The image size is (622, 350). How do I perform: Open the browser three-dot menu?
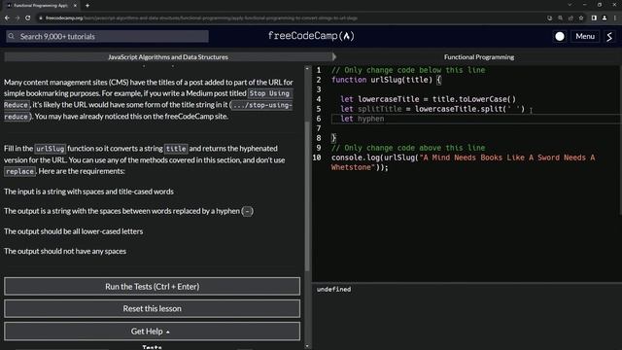[x=615, y=17]
